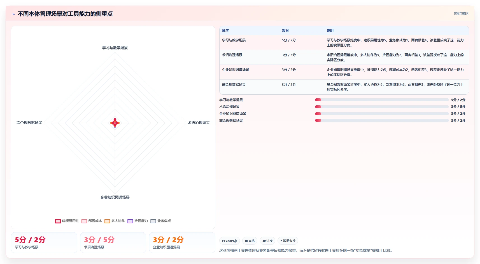480x264 pixels.
Task: Click table data value 3分 / 5分
Action: [x=289, y=55]
